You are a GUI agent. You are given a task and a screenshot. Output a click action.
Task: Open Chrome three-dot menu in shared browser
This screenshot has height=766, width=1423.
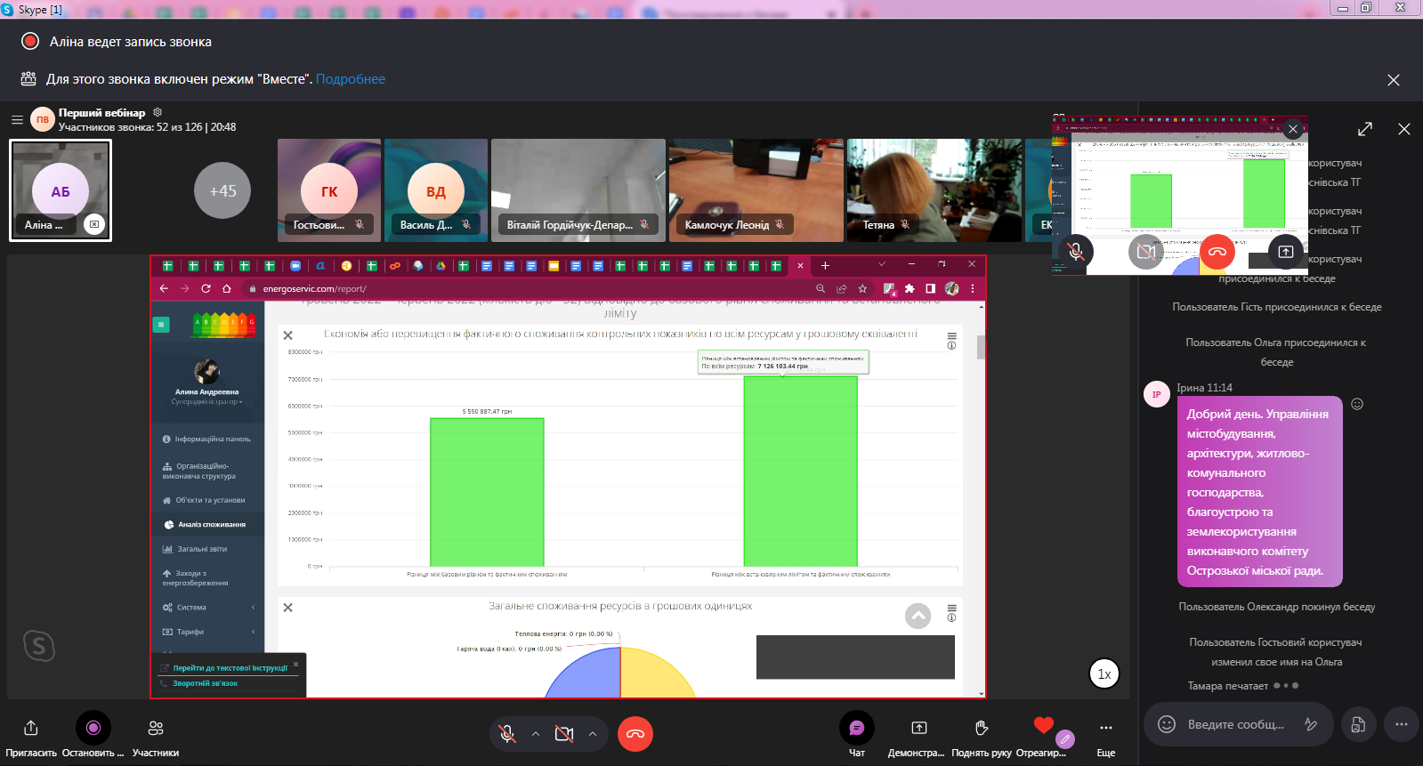(x=973, y=288)
